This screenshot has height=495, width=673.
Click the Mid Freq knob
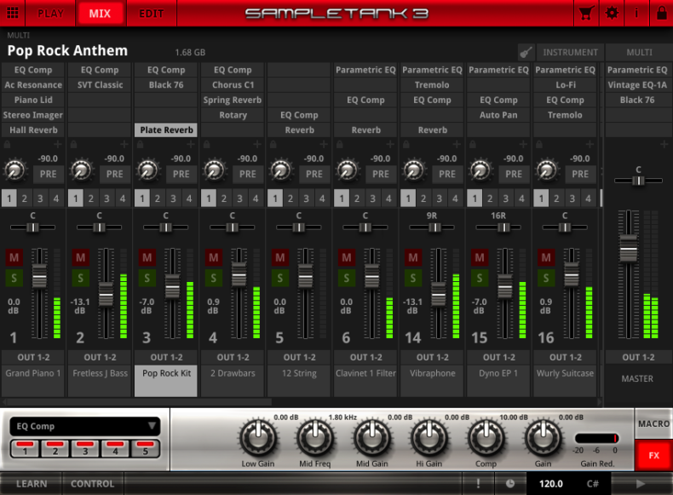(x=315, y=438)
